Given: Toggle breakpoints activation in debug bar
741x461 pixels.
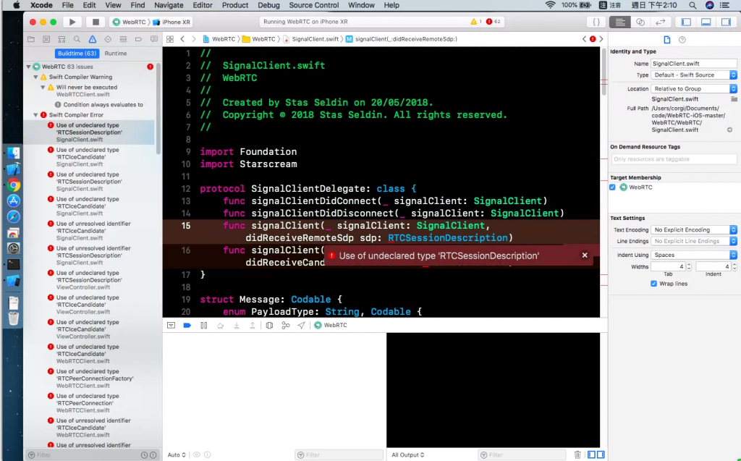Looking at the screenshot, I should [187, 325].
